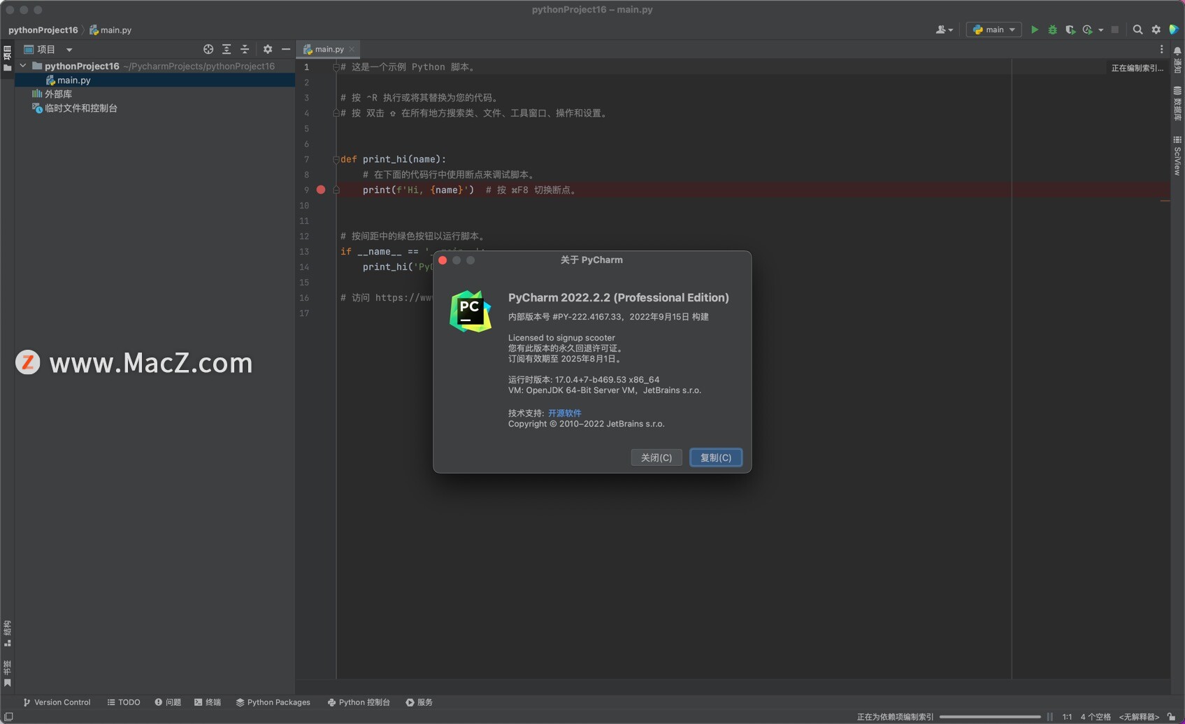Toggle the read-only lock icon in status bar

pyautogui.click(x=1172, y=717)
